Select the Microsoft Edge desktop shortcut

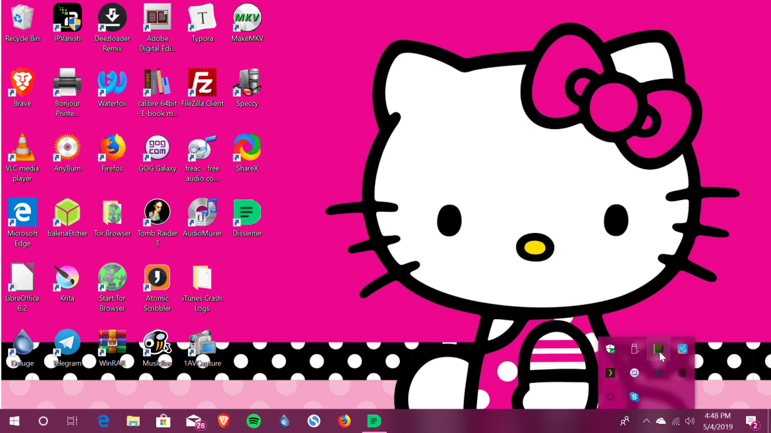tap(22, 222)
